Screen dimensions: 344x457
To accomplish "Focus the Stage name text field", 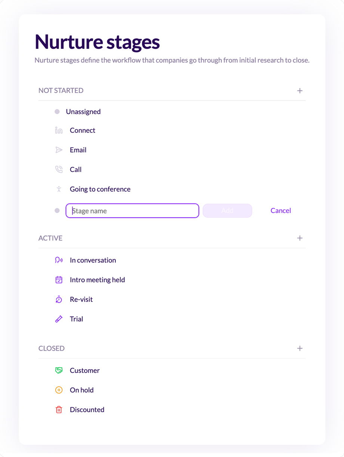I will point(132,211).
